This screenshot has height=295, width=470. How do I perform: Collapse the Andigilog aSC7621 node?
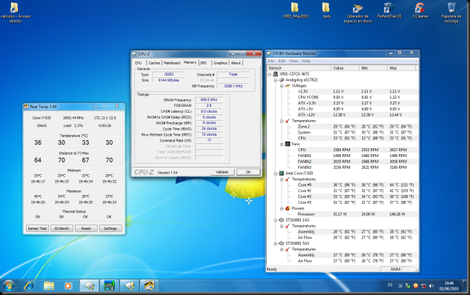click(276, 80)
